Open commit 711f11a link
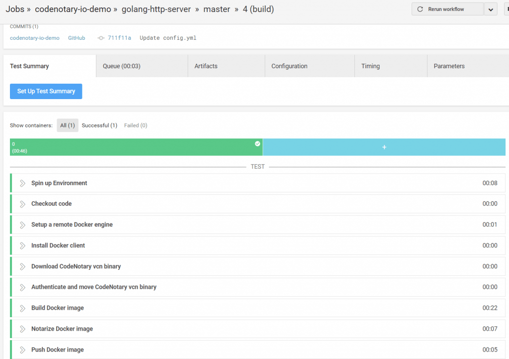 click(119, 38)
